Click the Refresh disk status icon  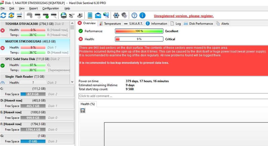3,15
